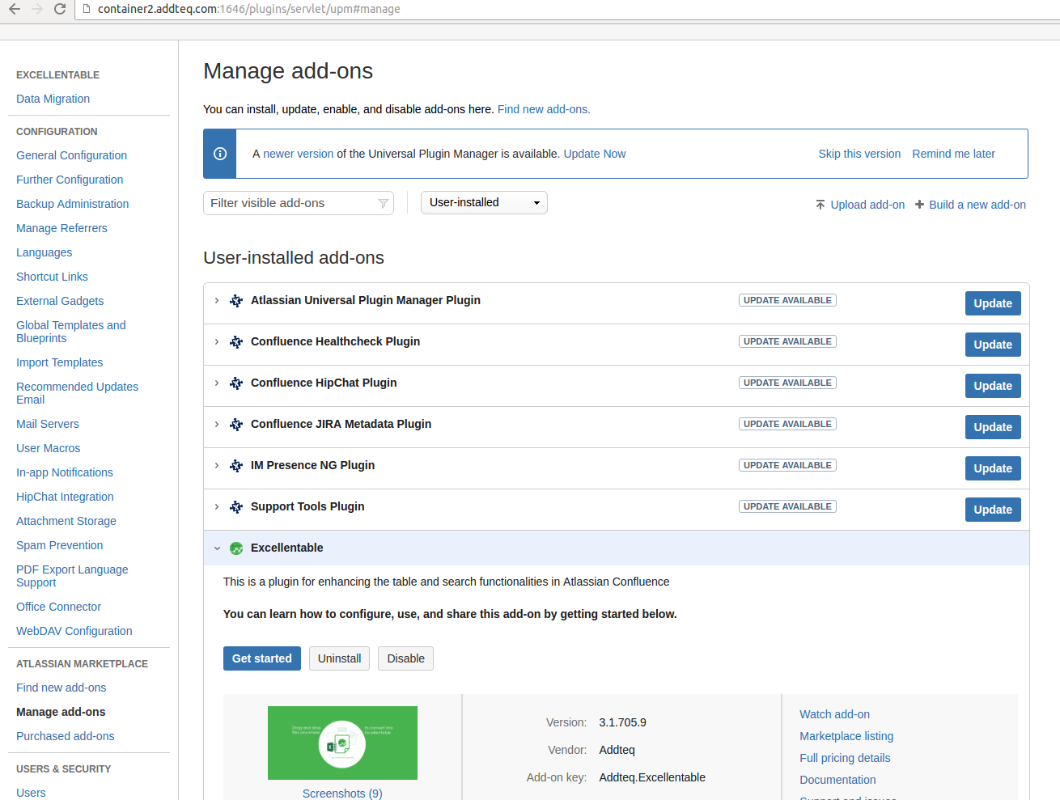Click the browser back arrow

click(15, 9)
